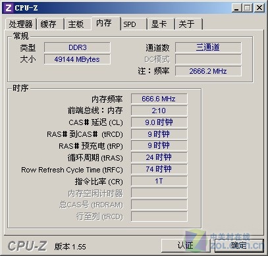Click the RAS# 到CAS# (tRCD) label
The width and height of the screenshot is (268, 256).
coord(85,134)
